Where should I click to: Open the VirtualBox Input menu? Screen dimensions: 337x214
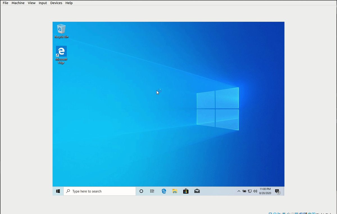43,3
